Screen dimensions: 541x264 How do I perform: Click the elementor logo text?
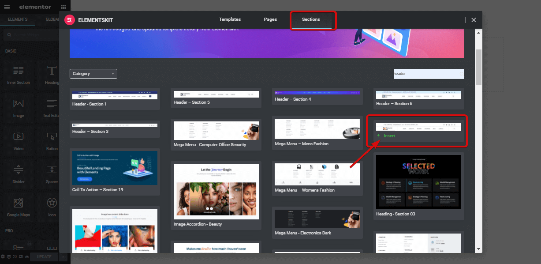pyautogui.click(x=35, y=7)
